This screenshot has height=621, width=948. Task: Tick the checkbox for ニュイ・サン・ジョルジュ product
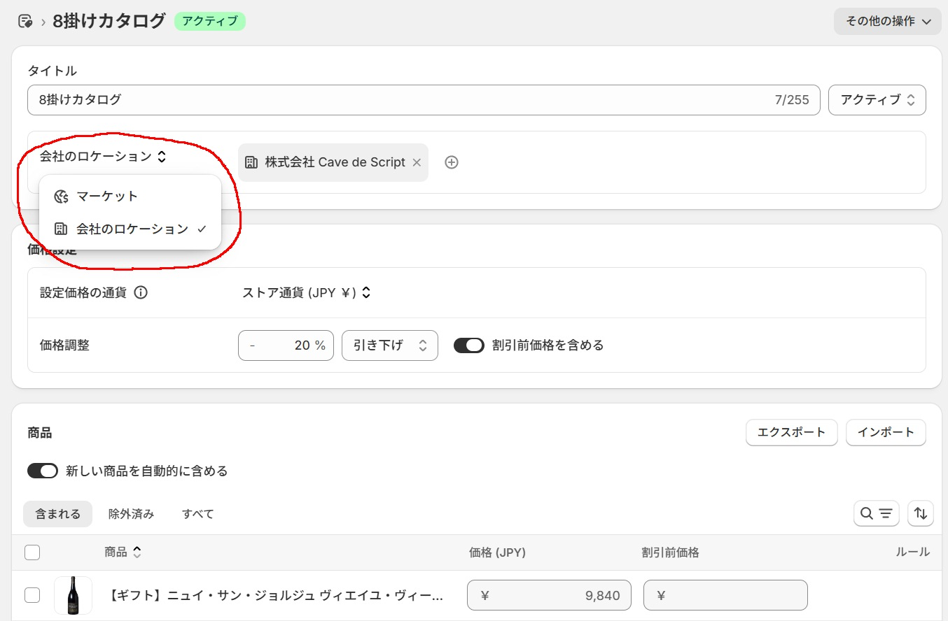tap(32, 595)
